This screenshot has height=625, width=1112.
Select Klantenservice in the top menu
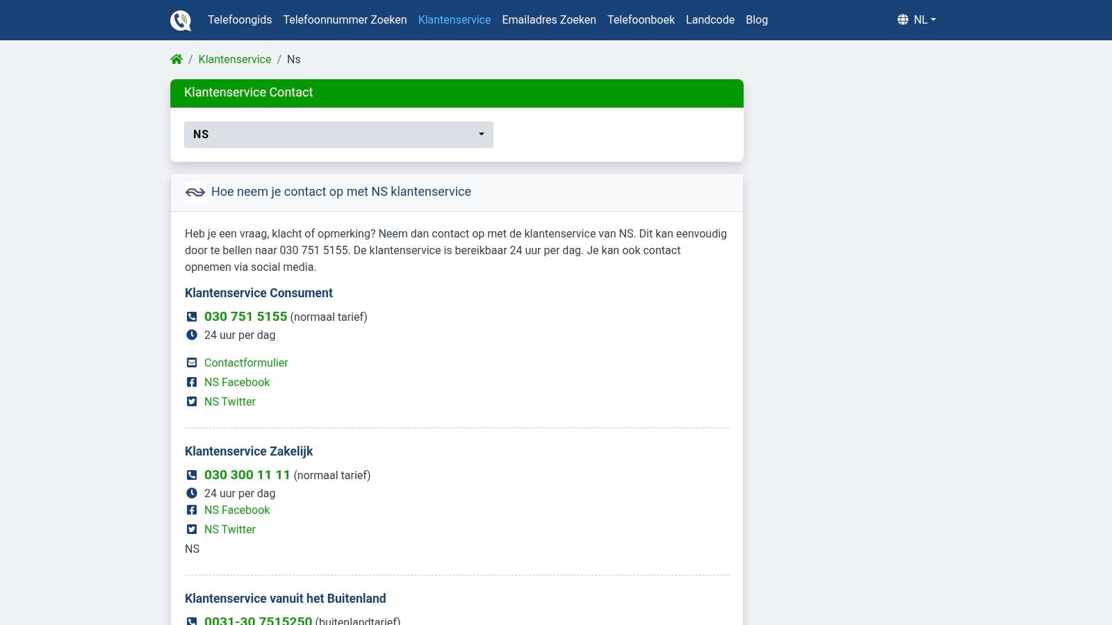455,19
